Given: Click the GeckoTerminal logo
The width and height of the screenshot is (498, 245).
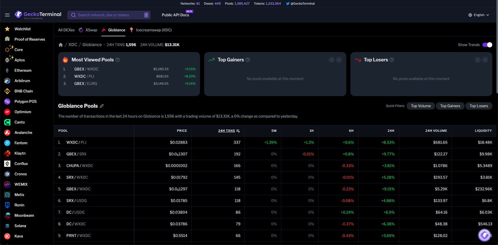Looking at the screenshot, I should 38,15.
